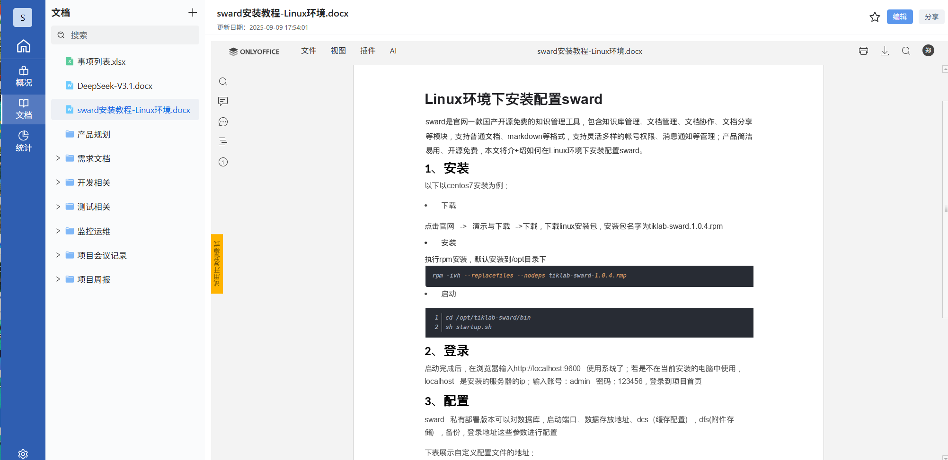The height and width of the screenshot is (460, 948).
Task: Expand the 项目会议记录 folder arrow
Action: point(58,255)
